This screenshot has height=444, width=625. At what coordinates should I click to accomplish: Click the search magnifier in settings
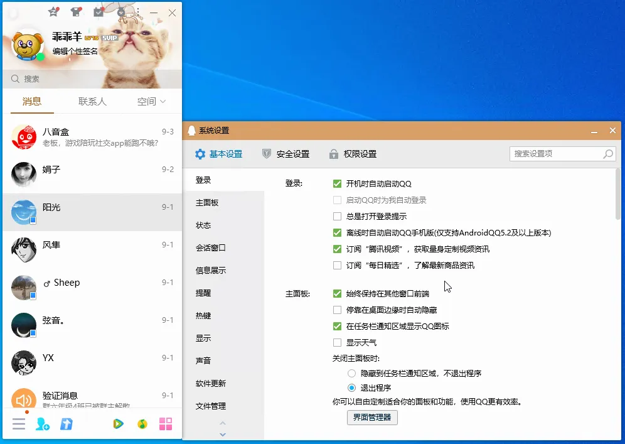click(608, 154)
